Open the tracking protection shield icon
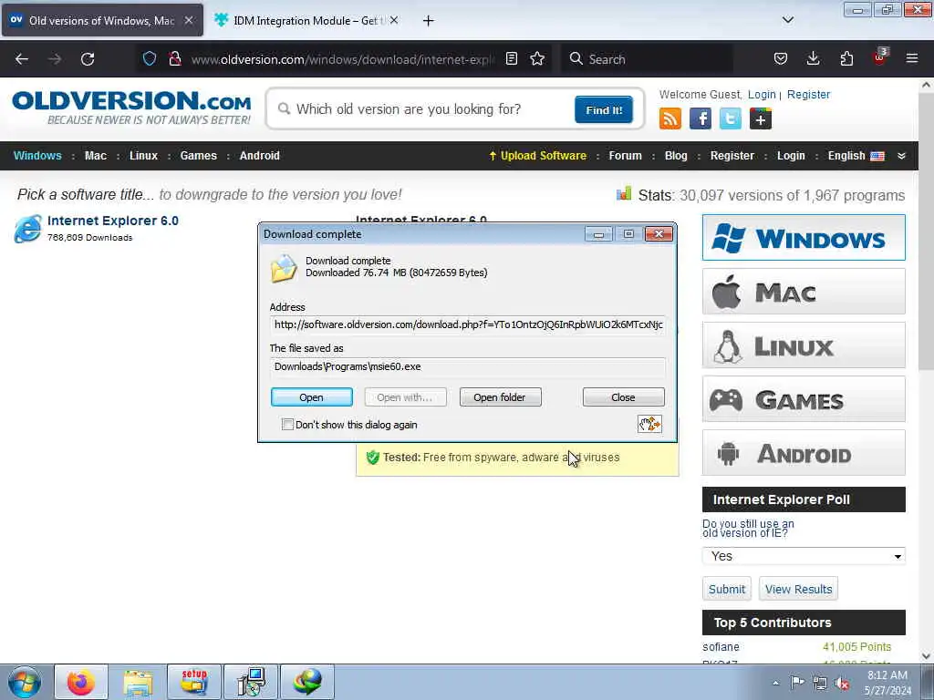Viewport: 934px width, 700px height. (150, 58)
